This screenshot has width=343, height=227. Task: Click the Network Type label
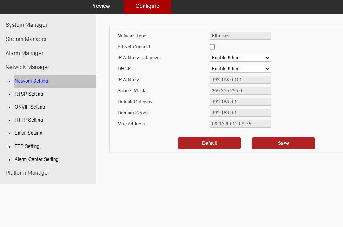[132, 36]
